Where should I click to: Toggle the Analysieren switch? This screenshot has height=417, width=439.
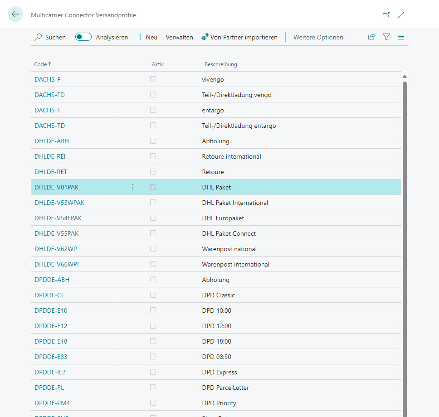(x=83, y=37)
